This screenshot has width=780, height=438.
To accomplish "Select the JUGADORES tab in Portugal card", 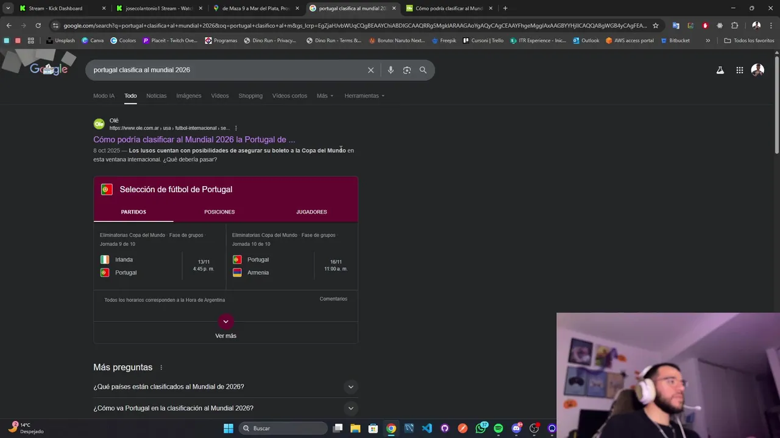I will coord(311,212).
